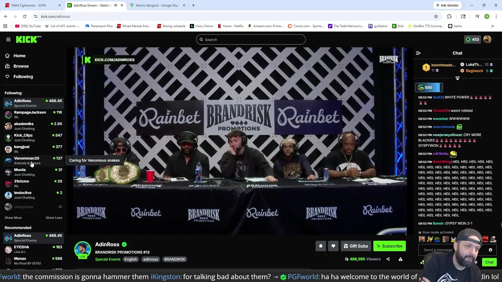Open Paramount Plus bookmark
Screen dimensions: 502x282
click(x=98, y=26)
